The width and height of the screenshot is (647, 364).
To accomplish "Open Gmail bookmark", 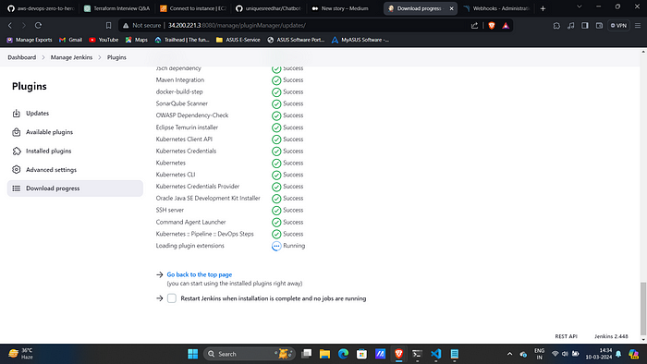I will tap(70, 40).
